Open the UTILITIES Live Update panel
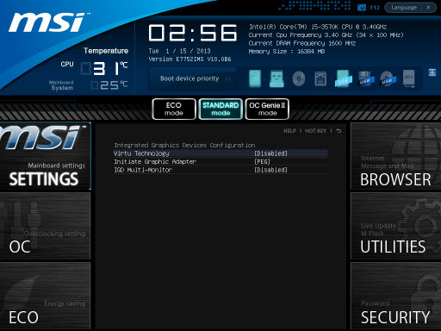This screenshot has width=441, height=331. (395, 226)
